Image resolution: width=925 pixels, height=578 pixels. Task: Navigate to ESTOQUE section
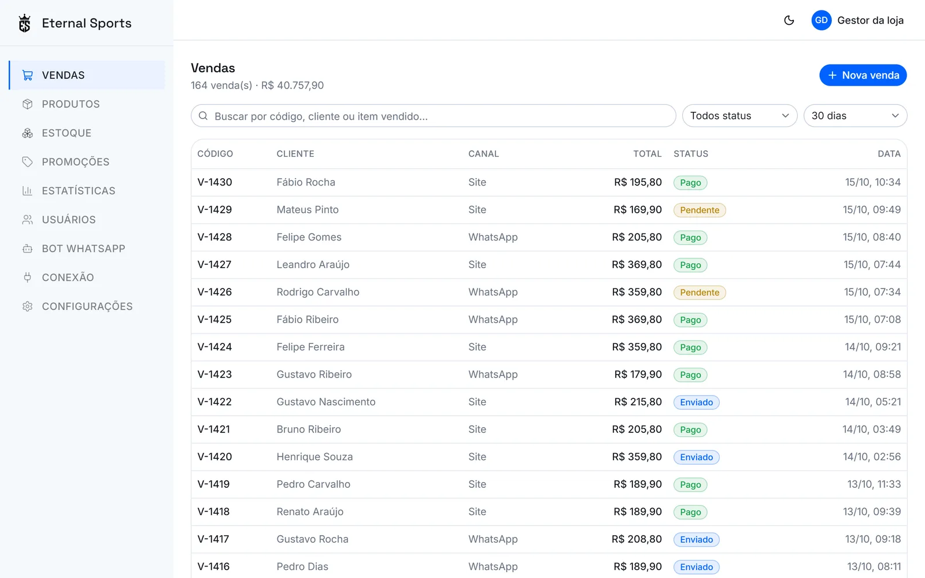[87, 133]
